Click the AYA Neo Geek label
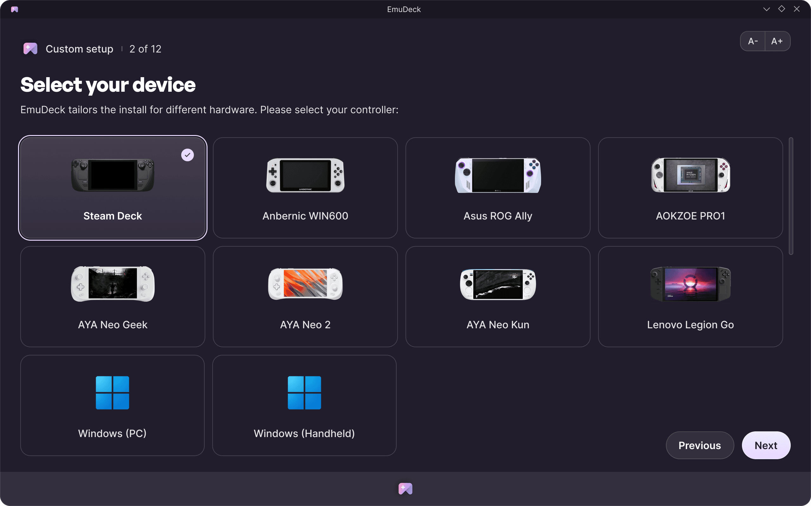Screen dimensions: 811x506 [x=112, y=324]
